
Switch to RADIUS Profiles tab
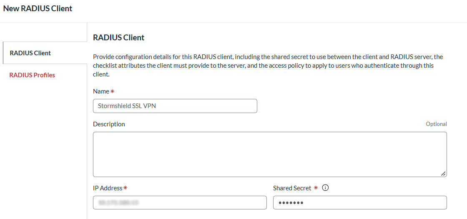pos(32,75)
